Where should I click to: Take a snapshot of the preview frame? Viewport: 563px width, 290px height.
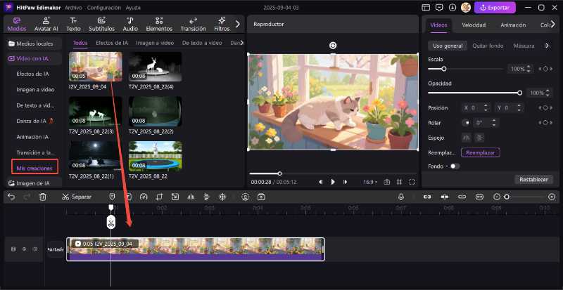[386, 182]
